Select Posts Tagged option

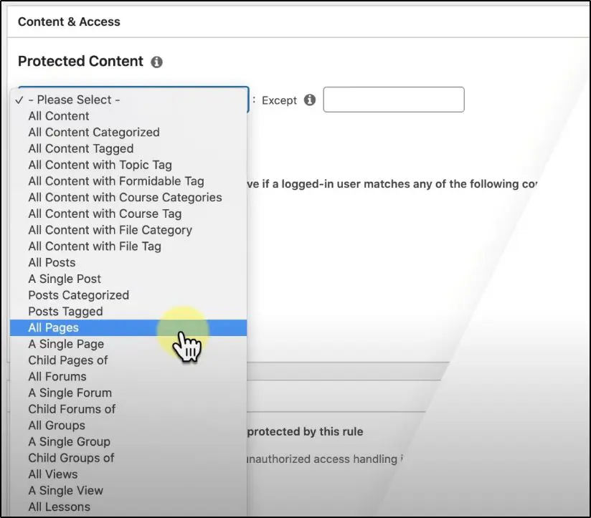click(65, 311)
